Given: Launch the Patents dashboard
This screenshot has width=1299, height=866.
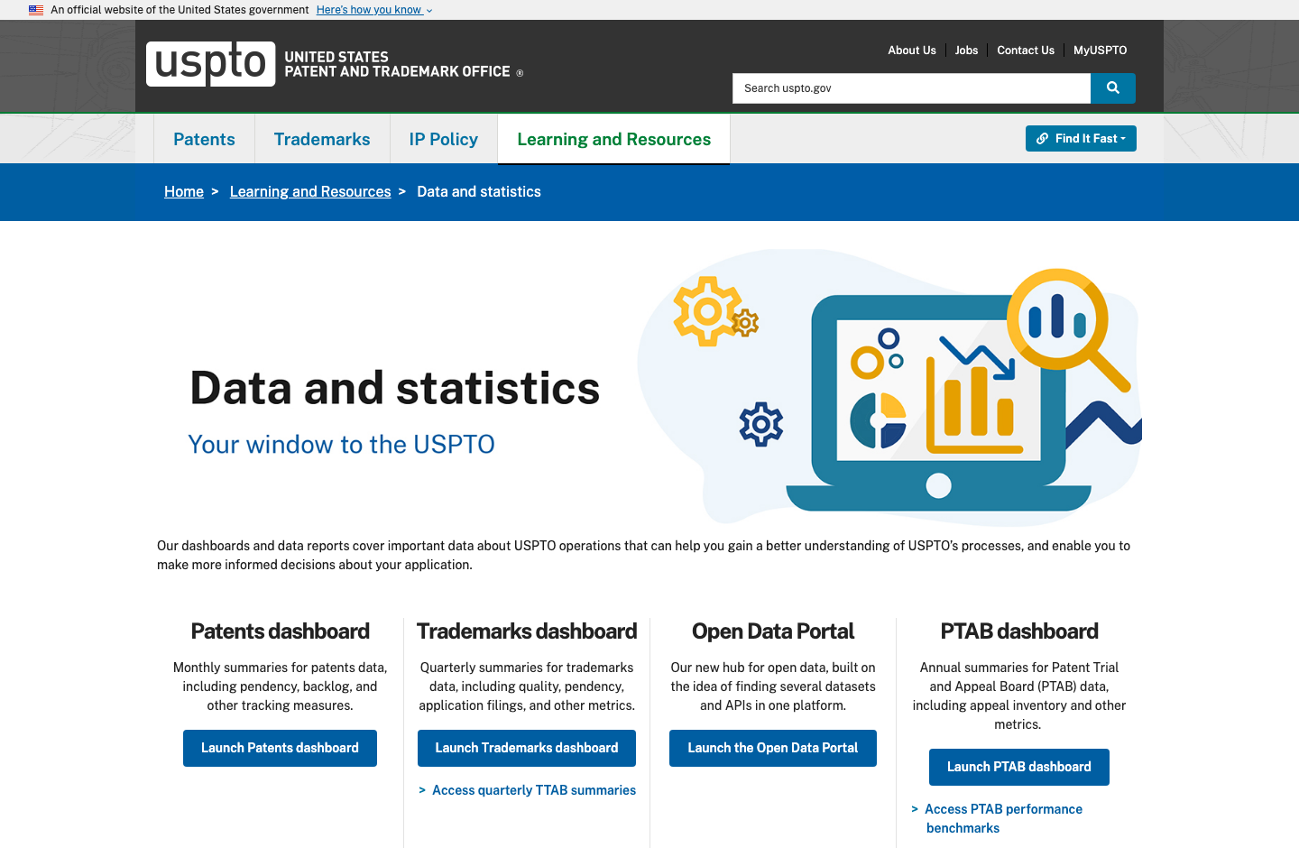Looking at the screenshot, I should [280, 748].
